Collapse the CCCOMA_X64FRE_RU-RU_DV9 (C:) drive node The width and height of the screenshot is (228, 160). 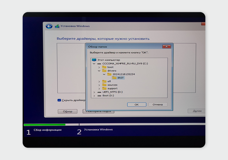click(x=94, y=64)
